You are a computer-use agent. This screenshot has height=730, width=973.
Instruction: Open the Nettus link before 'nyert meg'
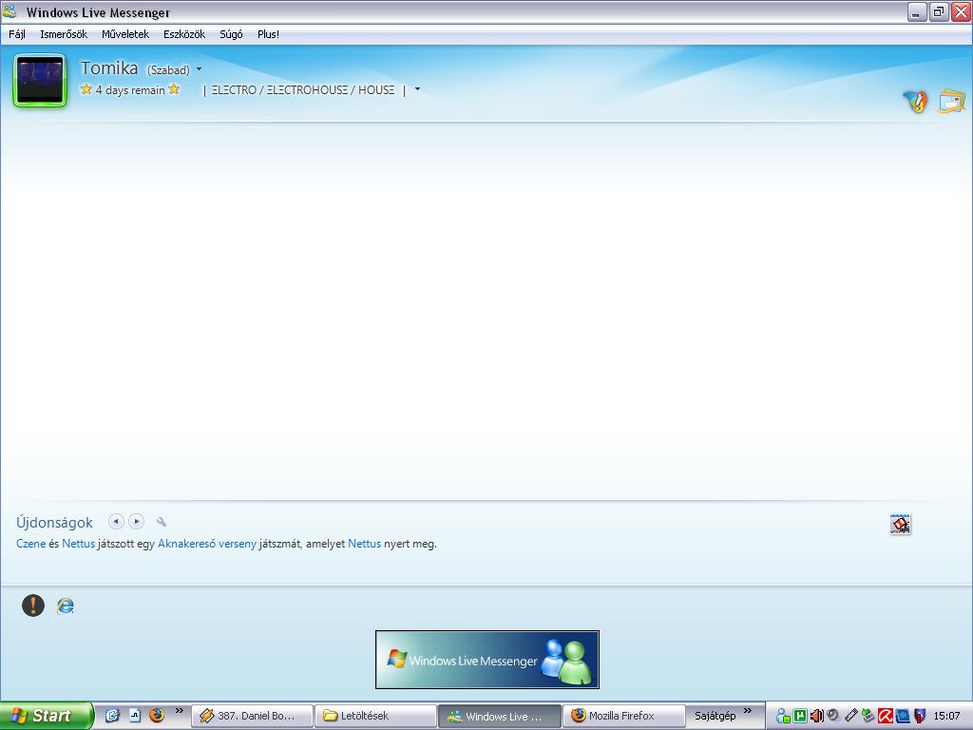coord(364,544)
